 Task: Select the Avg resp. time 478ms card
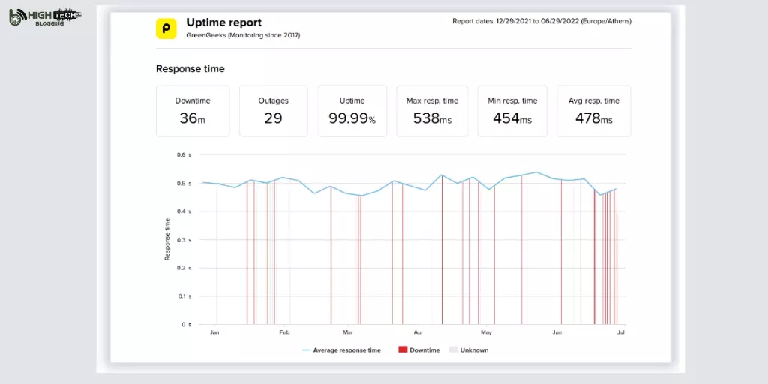point(594,111)
